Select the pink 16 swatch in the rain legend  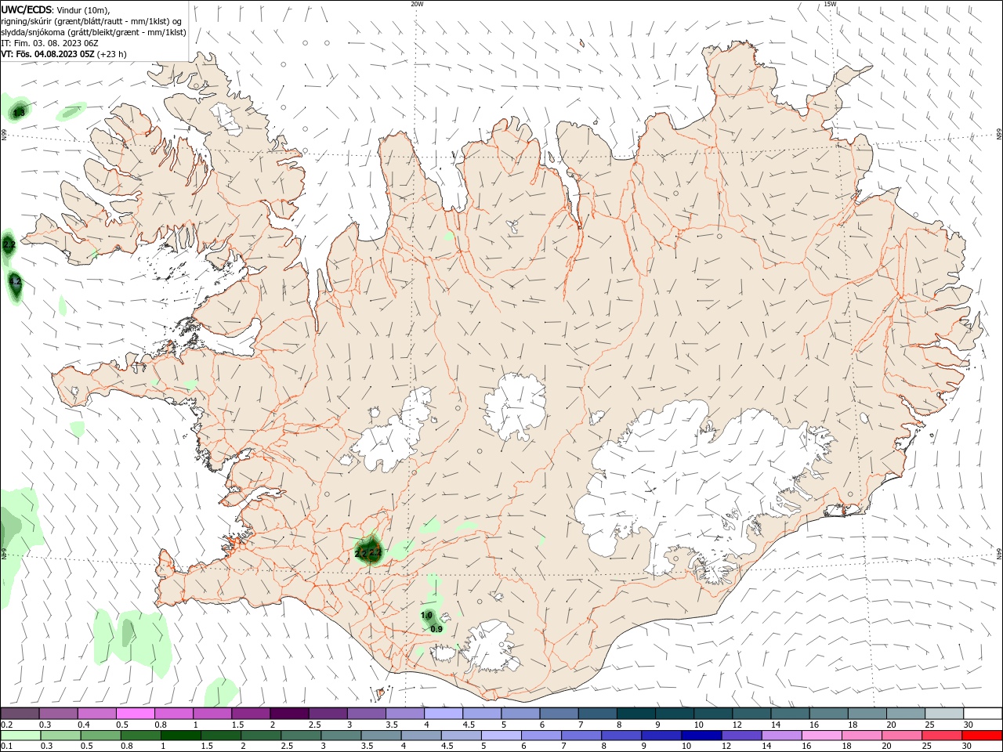point(821,736)
